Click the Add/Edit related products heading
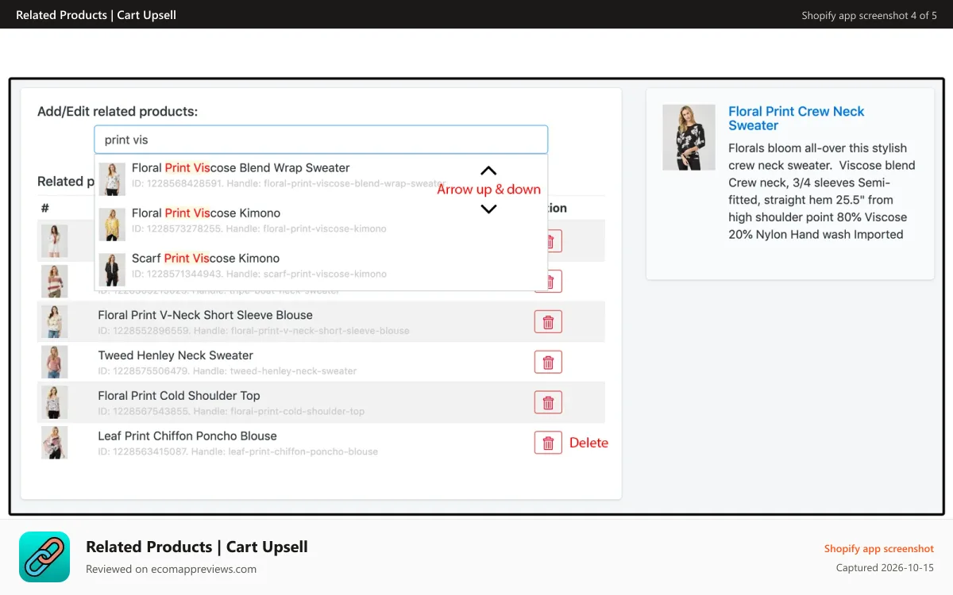Screen dimensions: 953x595 (x=118, y=112)
